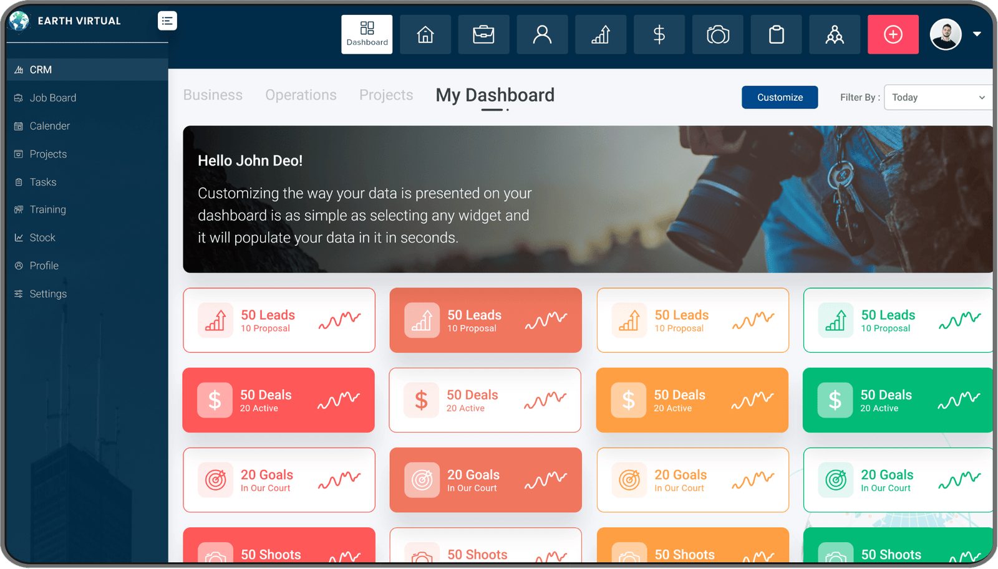This screenshot has width=998, height=569.
Task: Open the Filter By Today dropdown
Action: (x=937, y=97)
